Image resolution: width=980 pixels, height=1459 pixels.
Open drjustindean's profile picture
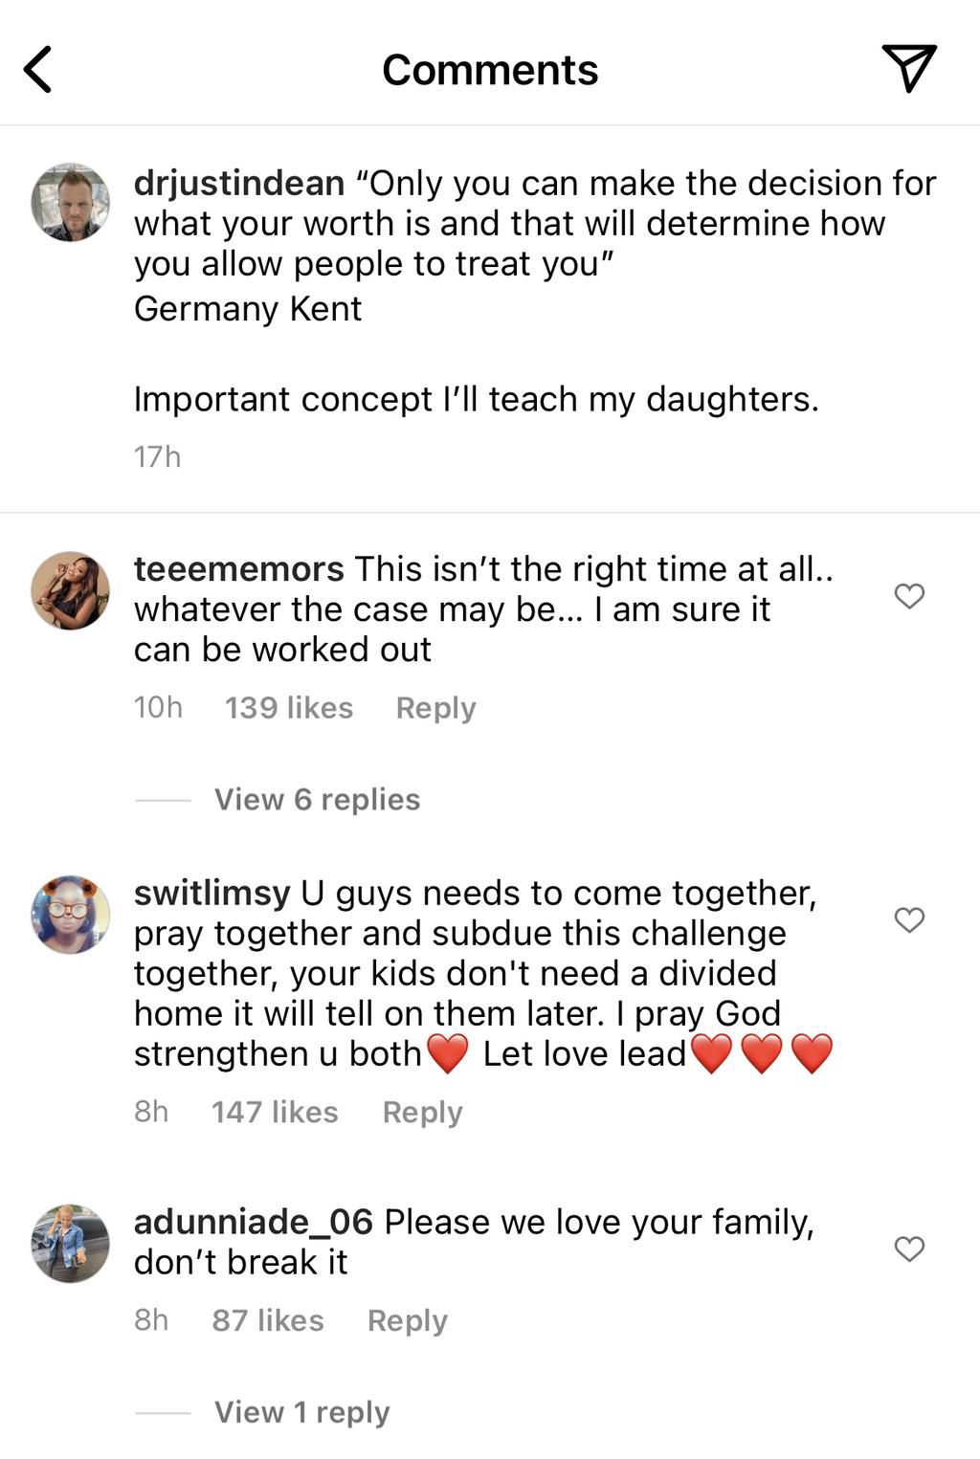[69, 204]
